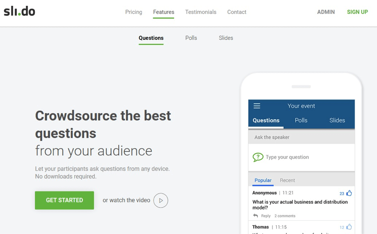Screen dimensions: 377x234
Task: Click the SIGN UP link
Action: click(x=357, y=12)
